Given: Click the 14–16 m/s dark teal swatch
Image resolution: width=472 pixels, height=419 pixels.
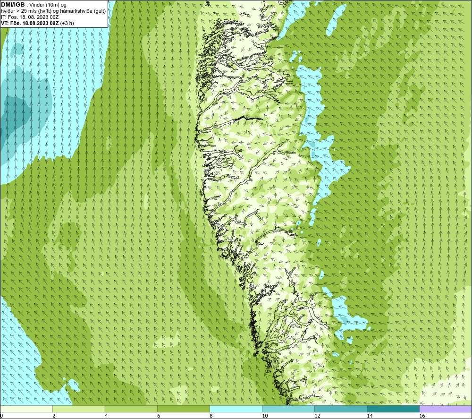Looking at the screenshot, I should point(393,409).
